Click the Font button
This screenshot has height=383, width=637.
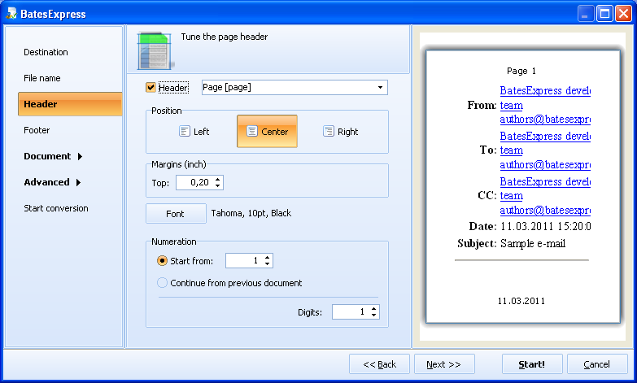click(x=175, y=214)
